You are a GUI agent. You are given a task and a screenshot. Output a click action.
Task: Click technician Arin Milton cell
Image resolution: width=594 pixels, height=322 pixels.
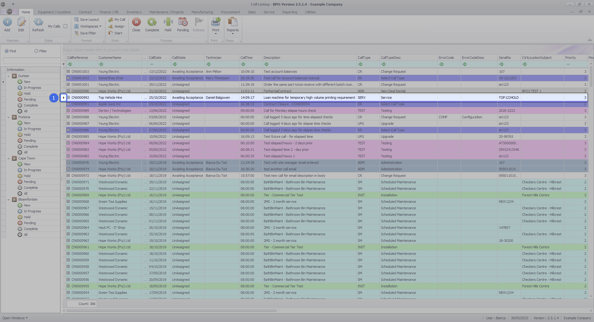[x=222, y=72]
